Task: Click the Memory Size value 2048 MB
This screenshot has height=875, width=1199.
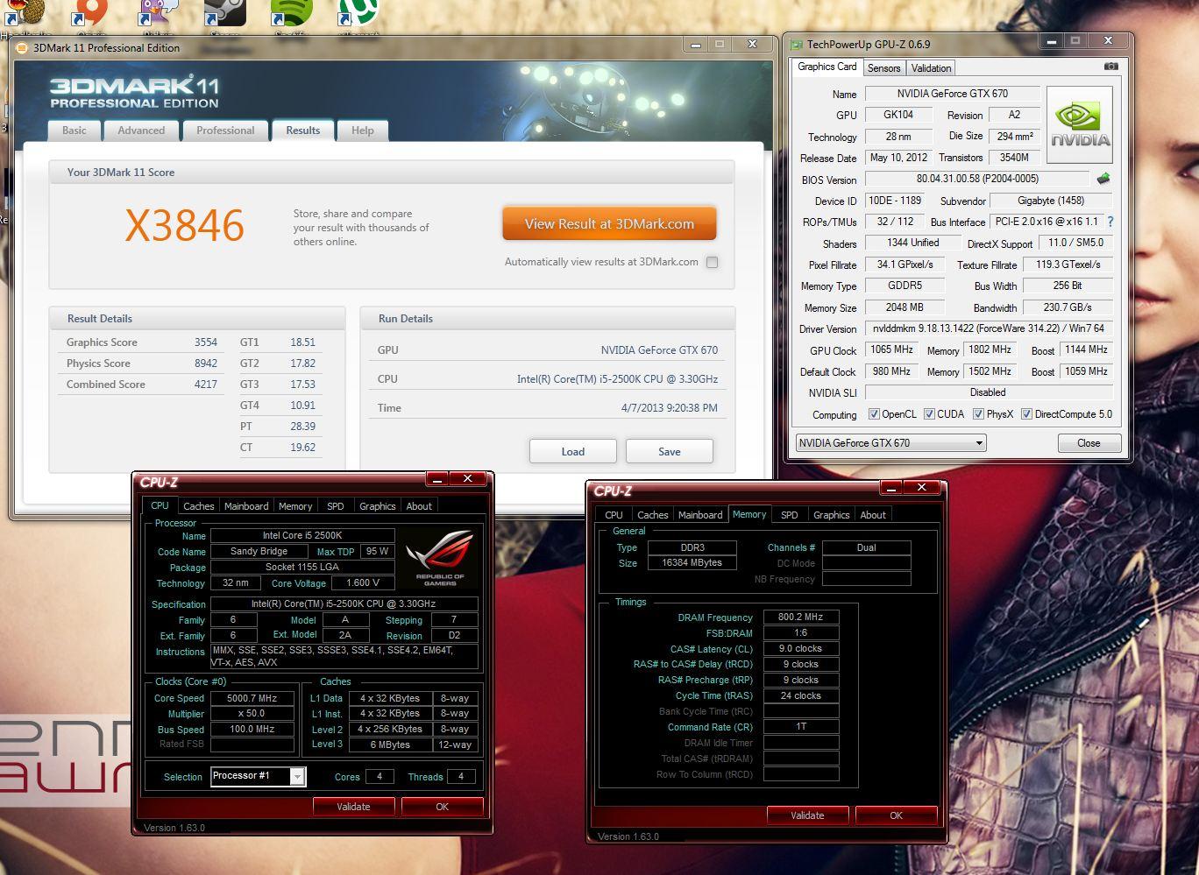Action: coord(905,307)
